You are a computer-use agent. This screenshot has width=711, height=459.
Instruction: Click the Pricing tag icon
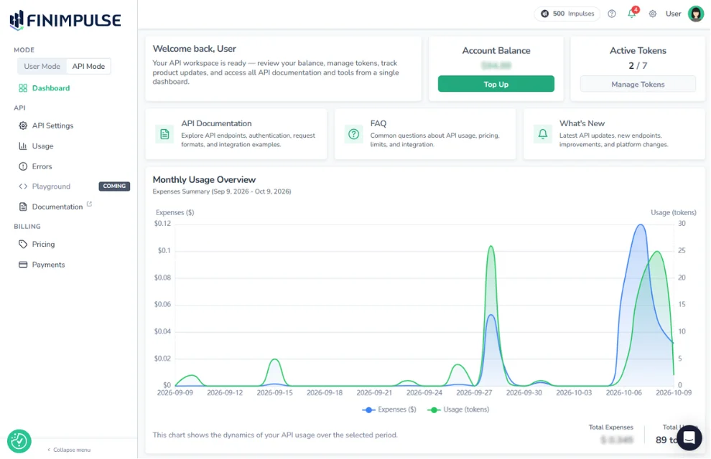click(23, 245)
